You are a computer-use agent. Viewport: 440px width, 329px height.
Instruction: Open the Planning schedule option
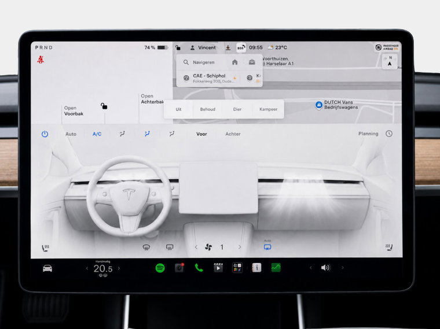(x=368, y=134)
